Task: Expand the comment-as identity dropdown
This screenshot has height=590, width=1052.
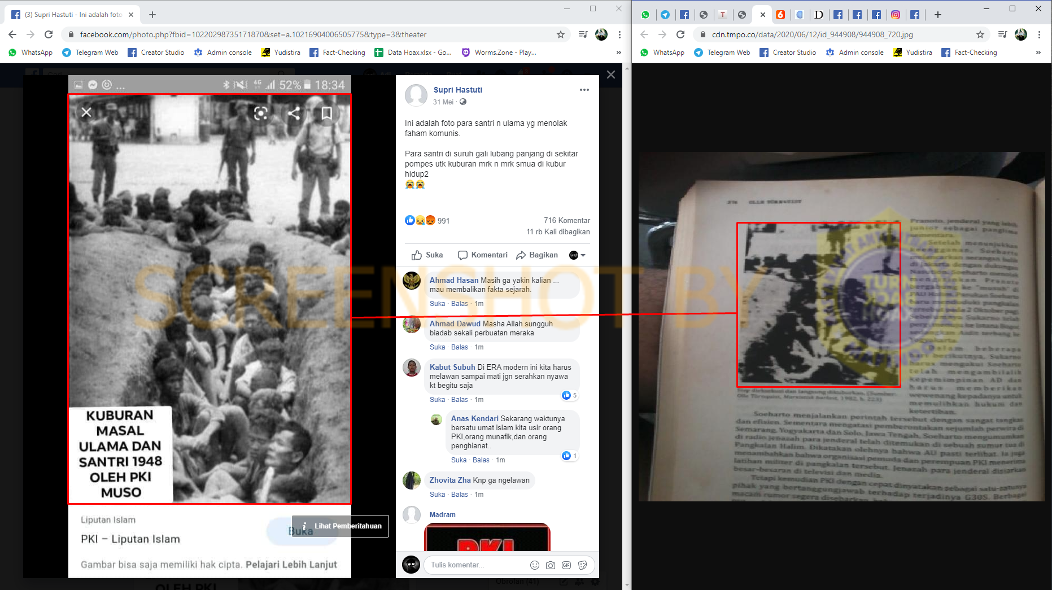Action: [577, 255]
